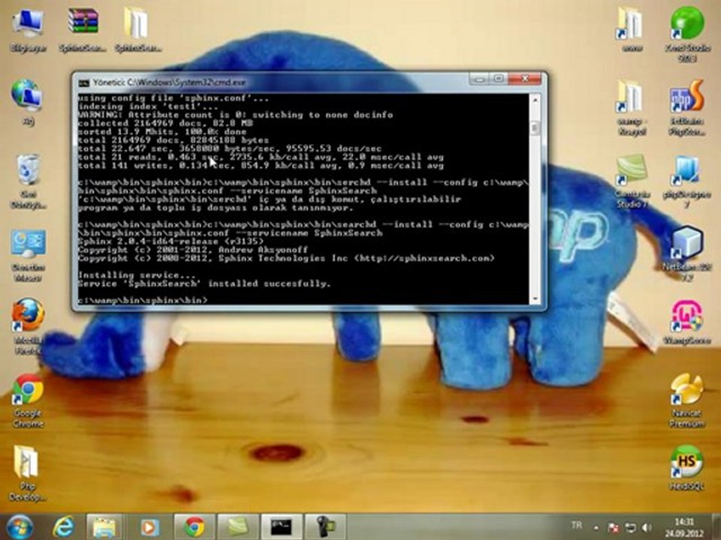Click the sphinxsearch.com copyright line
The width and height of the screenshot is (721, 540).
coord(286,258)
